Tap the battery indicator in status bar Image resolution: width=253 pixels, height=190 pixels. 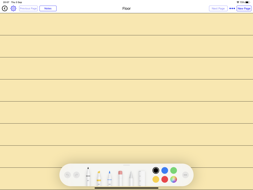[x=248, y=2]
